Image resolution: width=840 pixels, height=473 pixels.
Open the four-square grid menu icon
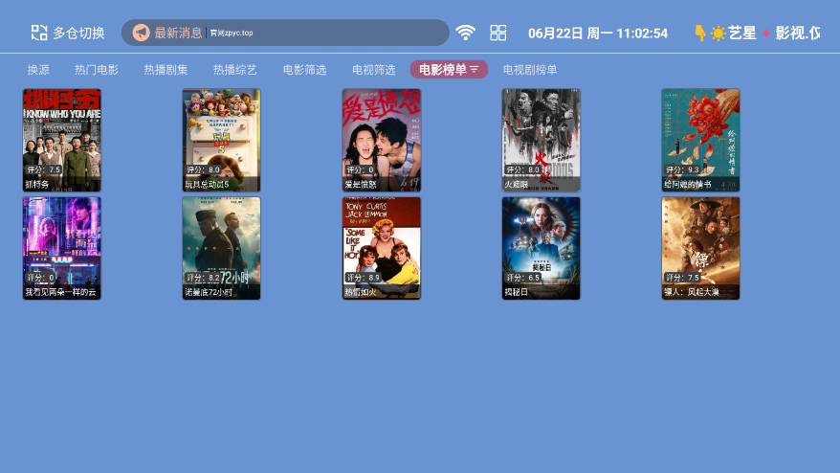[498, 33]
